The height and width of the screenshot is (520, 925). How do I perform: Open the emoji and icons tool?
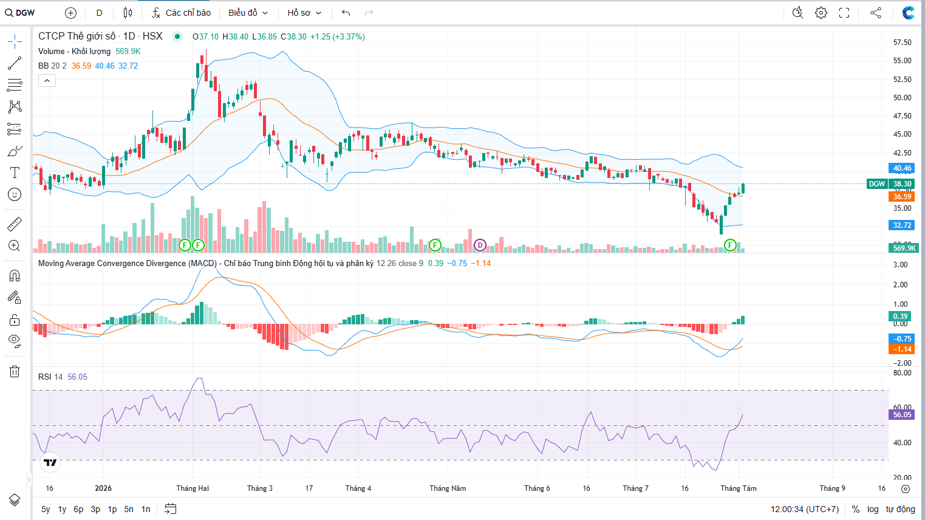15,194
